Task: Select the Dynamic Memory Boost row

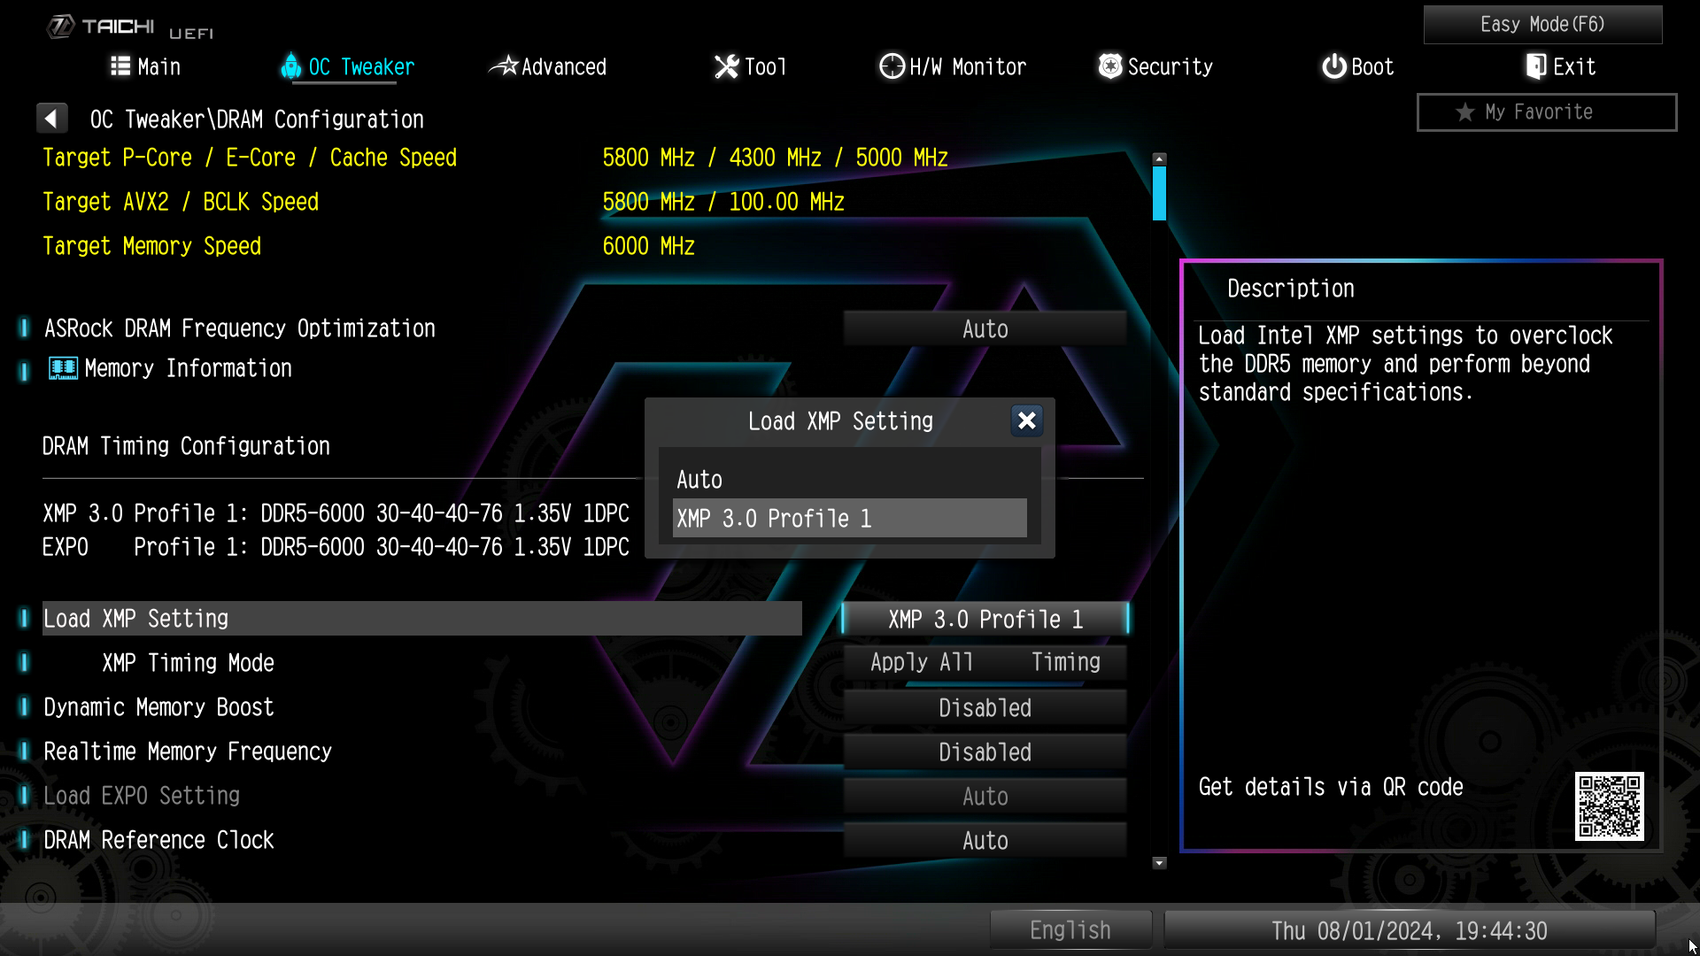Action: [421, 707]
